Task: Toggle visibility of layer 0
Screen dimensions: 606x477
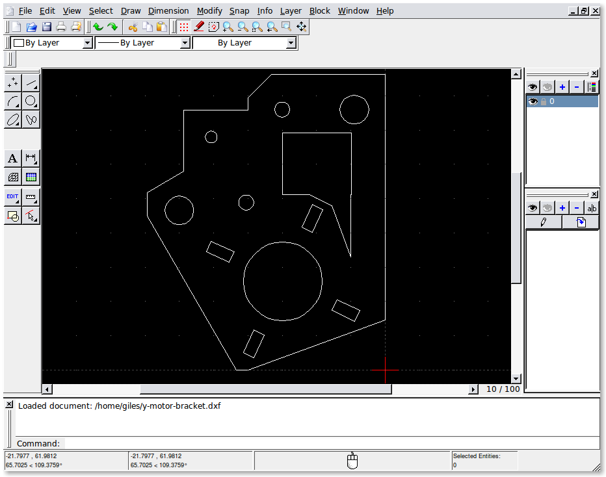Action: pos(533,101)
